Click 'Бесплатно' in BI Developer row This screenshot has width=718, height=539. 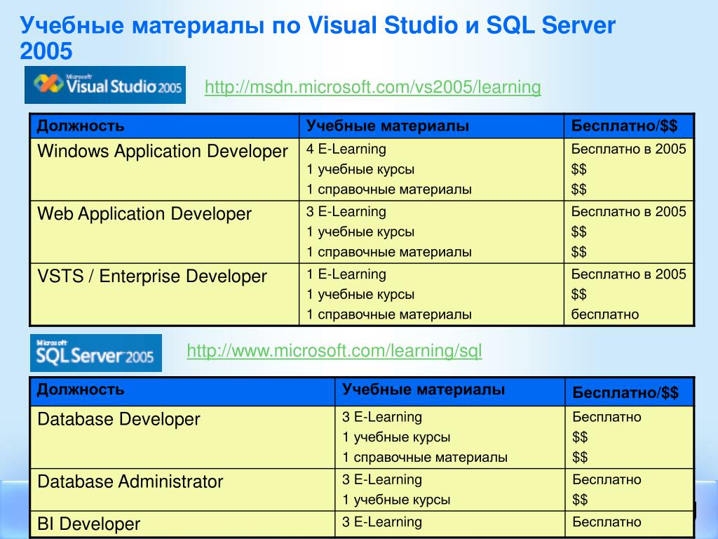click(x=607, y=521)
